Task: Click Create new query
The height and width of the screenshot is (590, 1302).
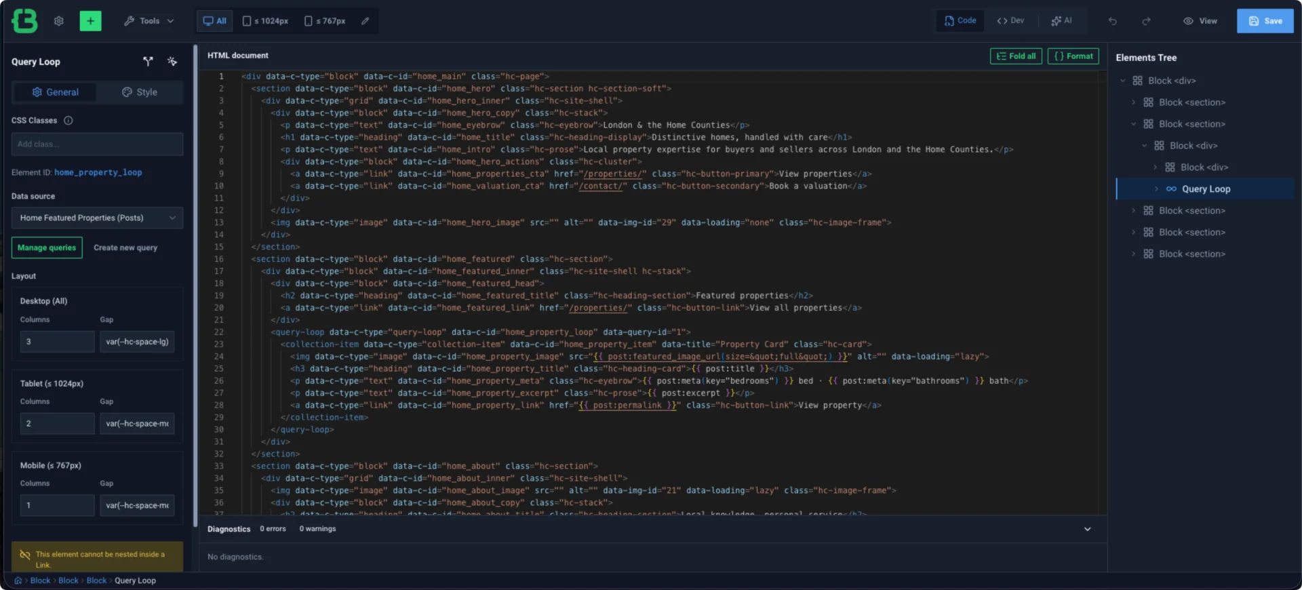Action: [125, 248]
